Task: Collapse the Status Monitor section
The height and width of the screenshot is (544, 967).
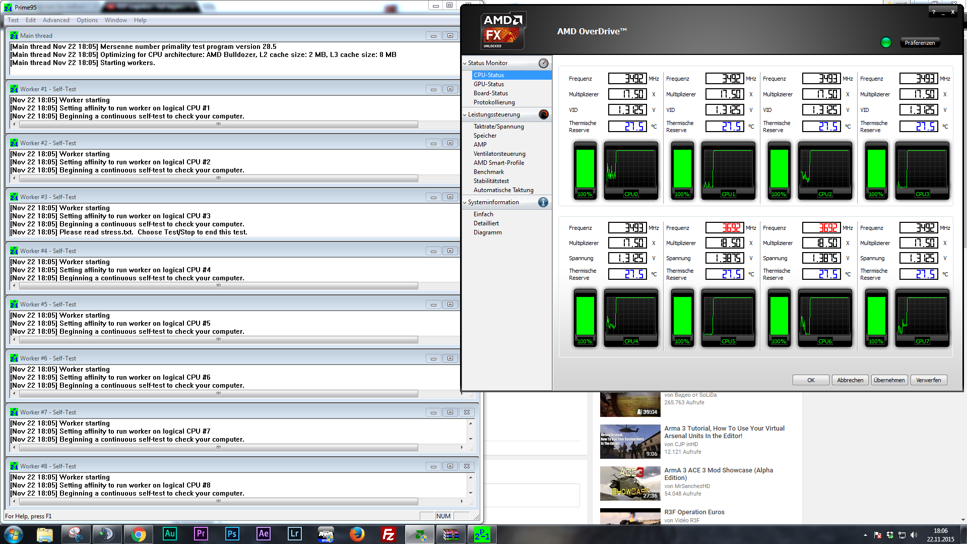Action: coord(465,63)
